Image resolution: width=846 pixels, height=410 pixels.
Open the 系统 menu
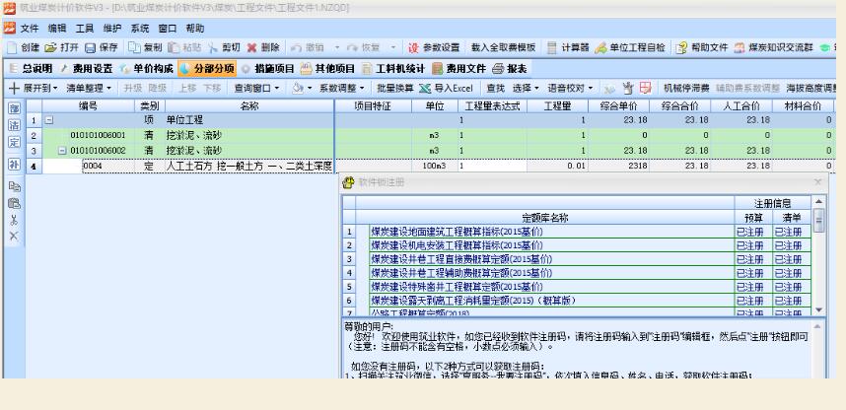click(x=140, y=28)
